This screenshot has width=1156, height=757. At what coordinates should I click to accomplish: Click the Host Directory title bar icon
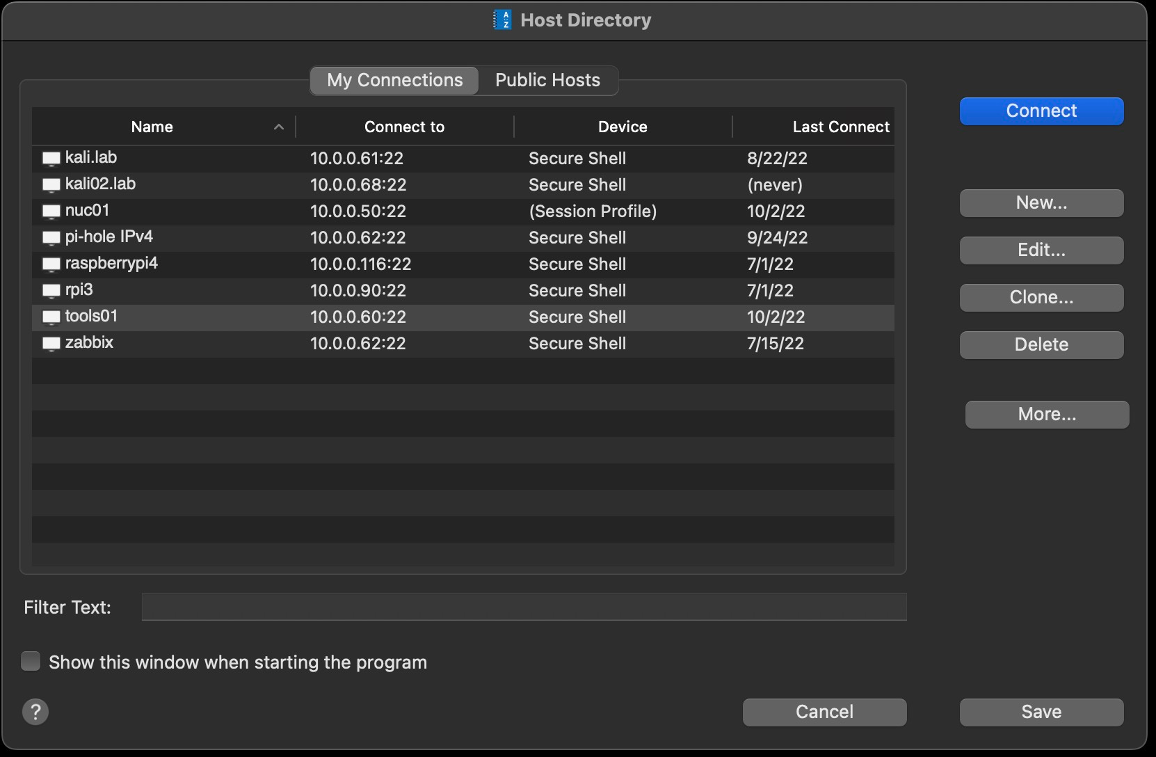pos(503,20)
